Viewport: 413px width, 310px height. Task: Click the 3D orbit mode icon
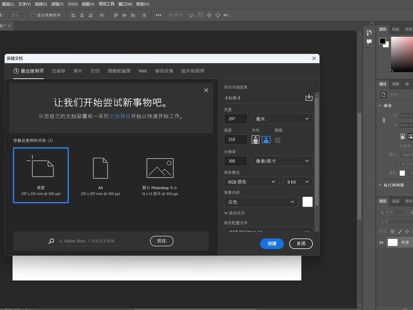(x=192, y=16)
